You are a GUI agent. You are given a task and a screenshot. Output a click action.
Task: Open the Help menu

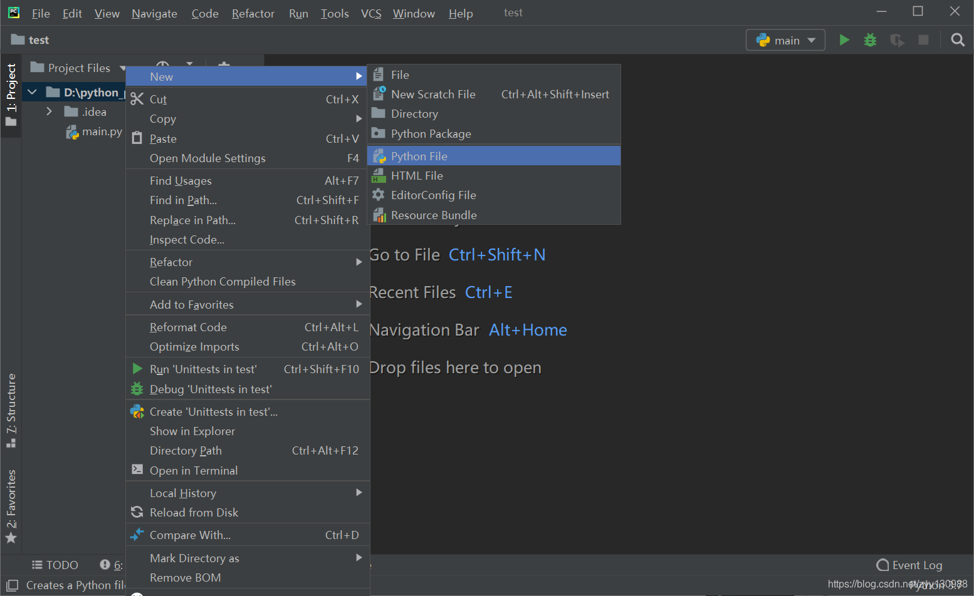tap(461, 13)
